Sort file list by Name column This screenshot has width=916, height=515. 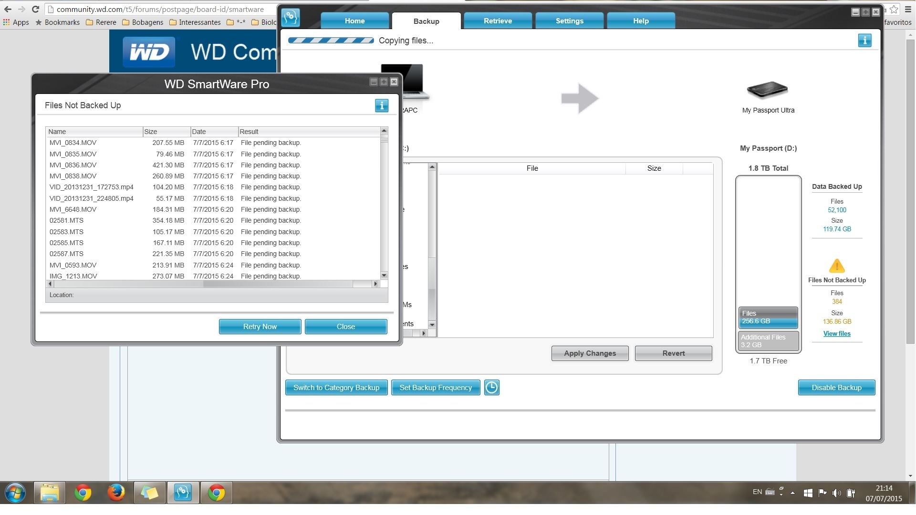[x=94, y=132]
